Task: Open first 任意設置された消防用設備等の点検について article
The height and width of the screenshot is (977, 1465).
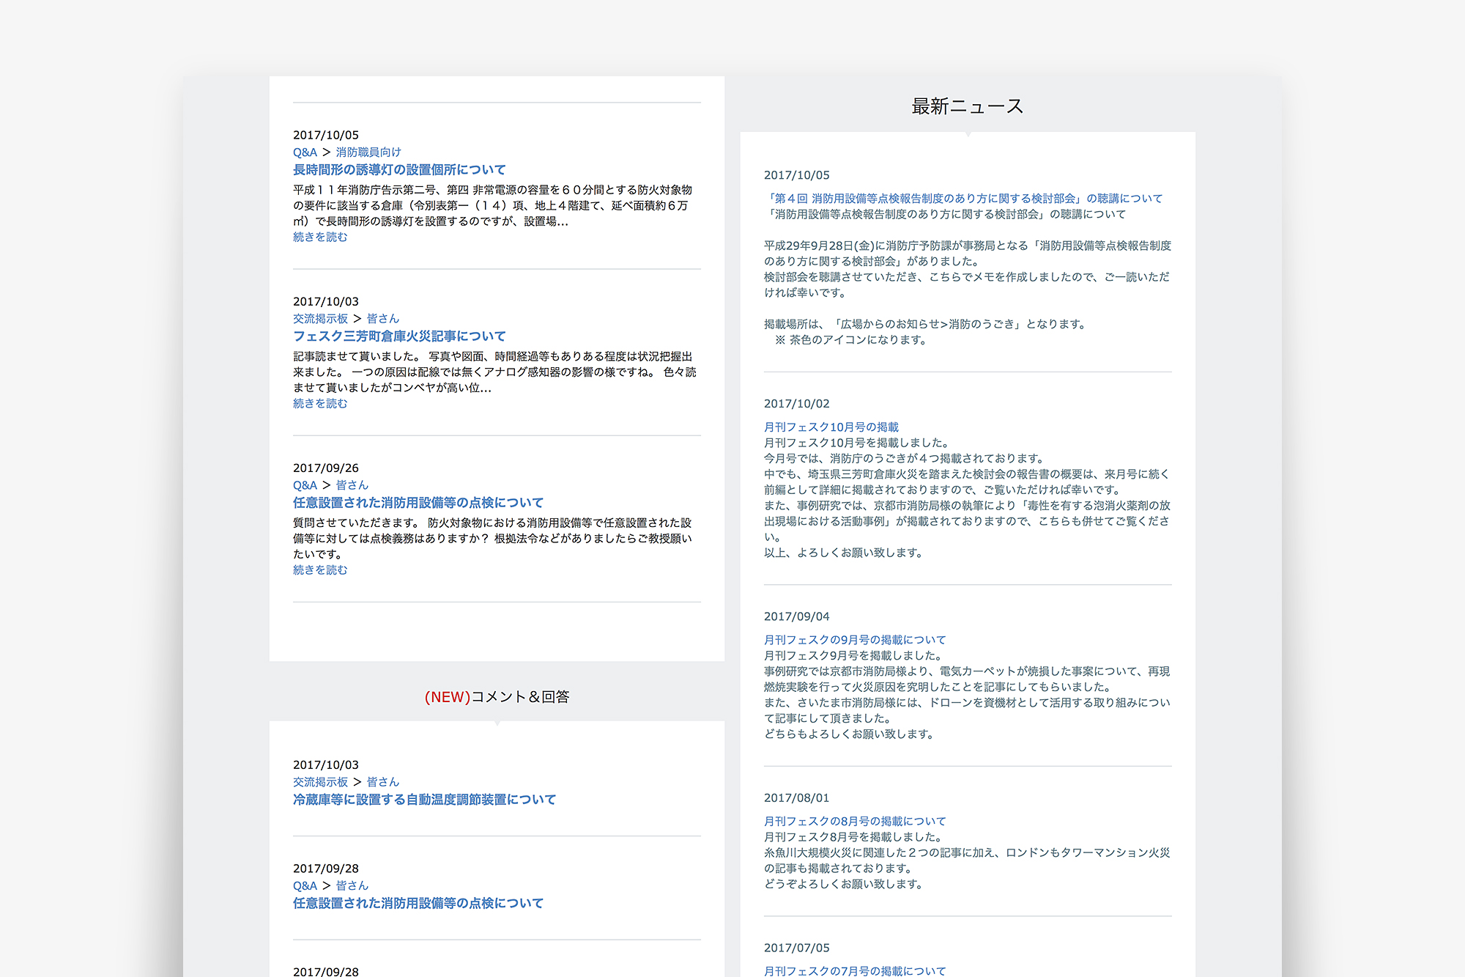Action: tap(418, 503)
